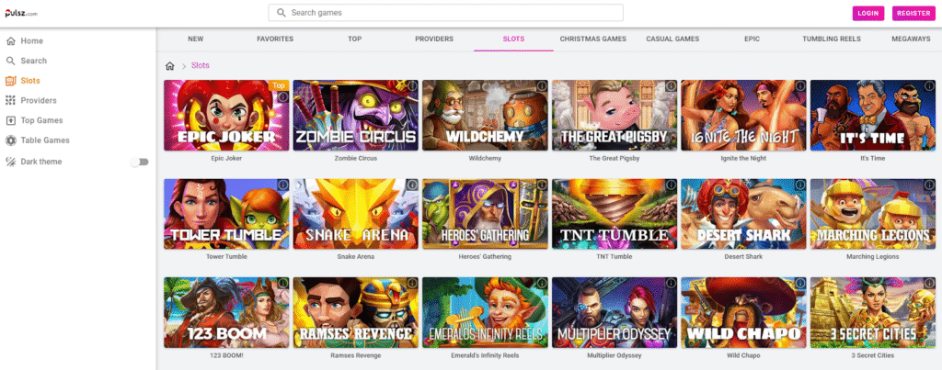Open info icon on Tower Tumble card
The image size is (942, 370).
283,185
